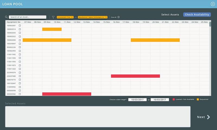
Task: Click the red Loaned / Not Available legend swatch
Action: tap(174, 99)
